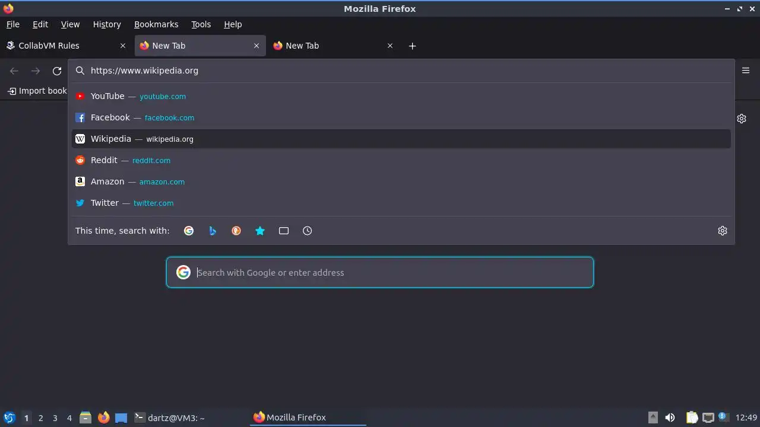
Task: Close the last New Tab
Action: [x=390, y=46]
